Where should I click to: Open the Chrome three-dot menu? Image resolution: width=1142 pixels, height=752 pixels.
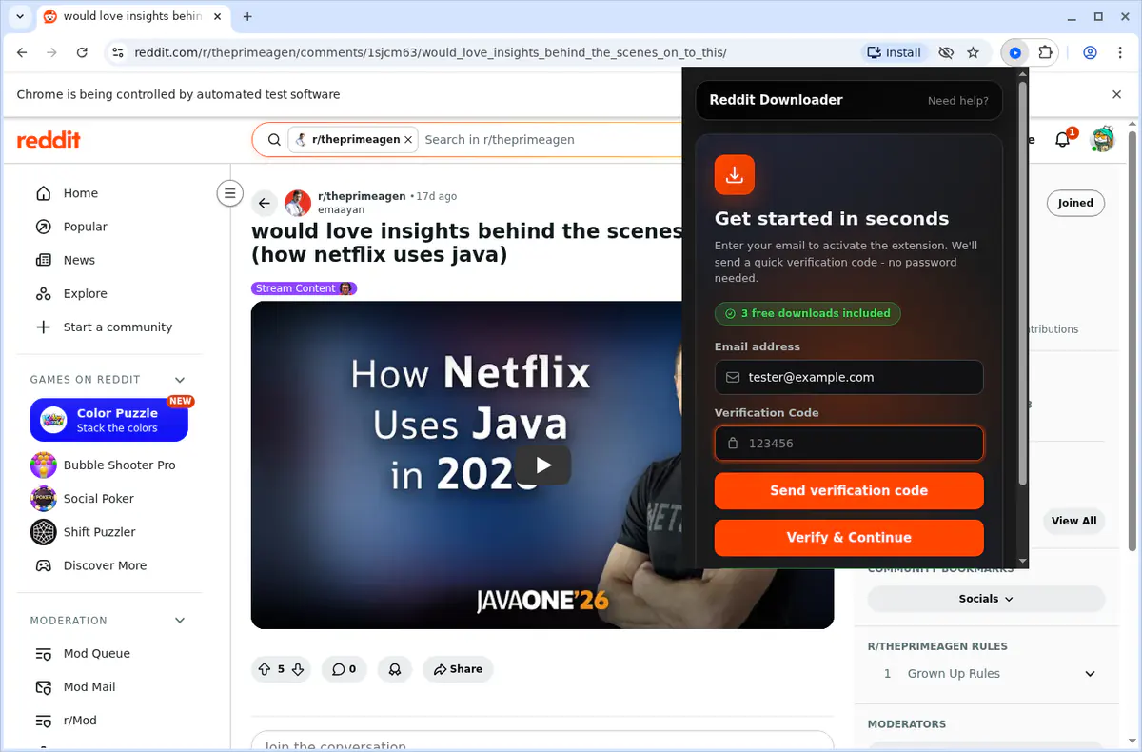coord(1119,52)
